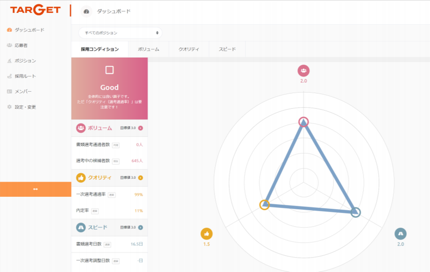
Task: Switch to the 採用コンディション tab
Action: click(x=100, y=49)
